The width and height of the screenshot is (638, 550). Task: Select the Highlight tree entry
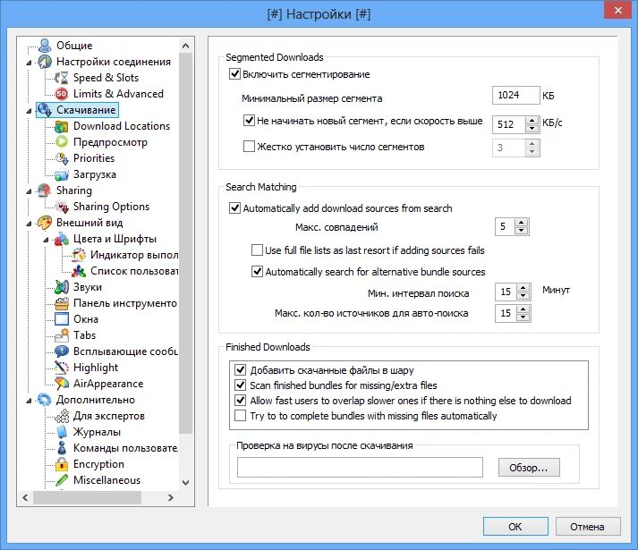coord(96,368)
